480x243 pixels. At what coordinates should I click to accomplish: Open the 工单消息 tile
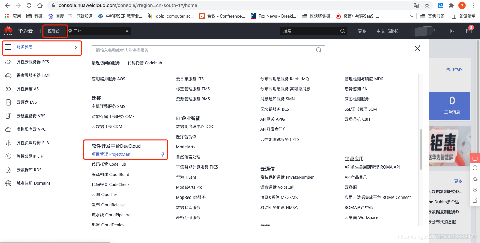pyautogui.click(x=452, y=106)
